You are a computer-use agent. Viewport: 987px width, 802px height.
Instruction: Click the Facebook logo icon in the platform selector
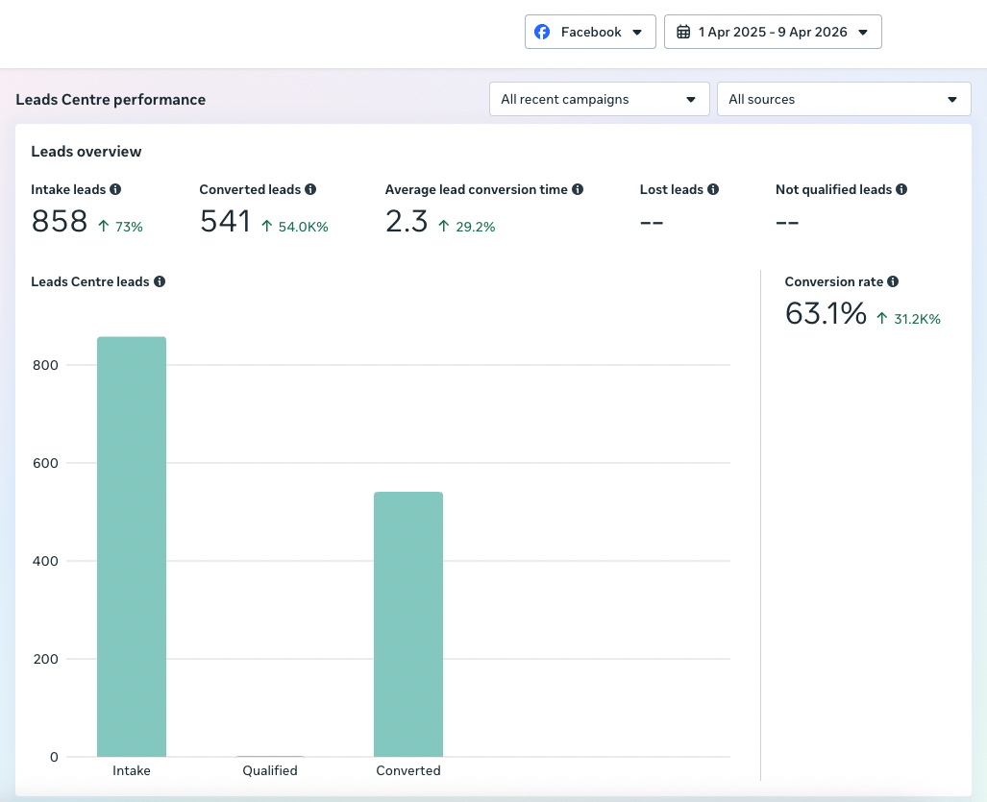pos(542,32)
